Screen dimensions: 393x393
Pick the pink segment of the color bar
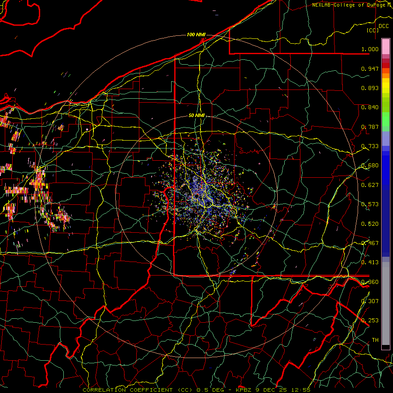pyautogui.click(x=386, y=46)
